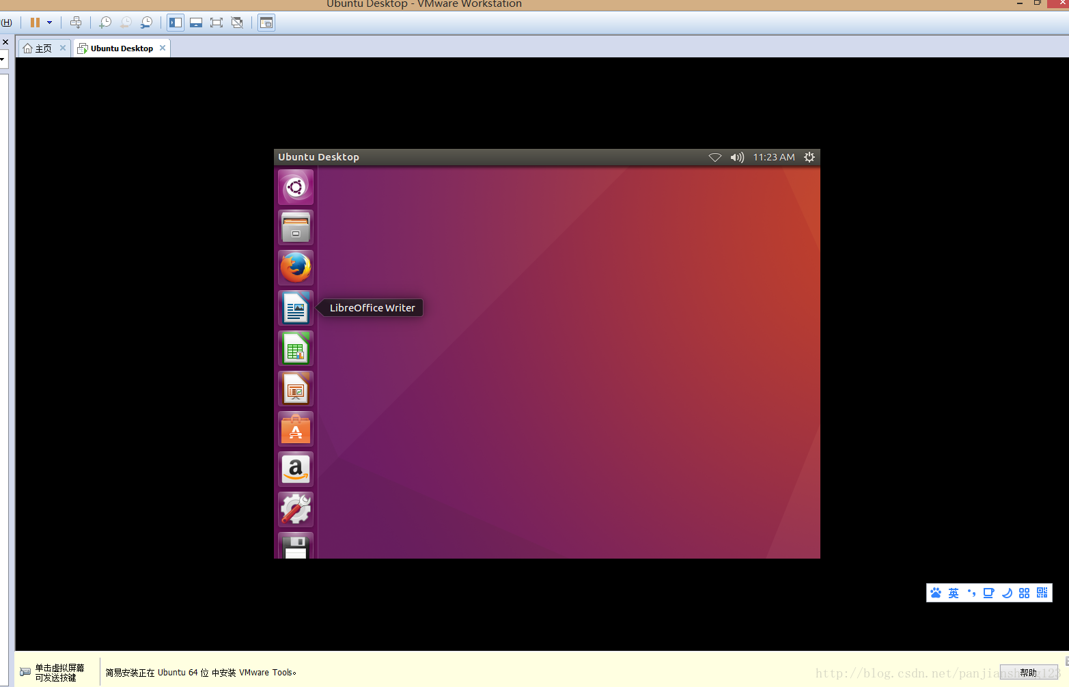This screenshot has height=687, width=1069.
Task: Open the Ubuntu Dash search launcher
Action: point(296,187)
